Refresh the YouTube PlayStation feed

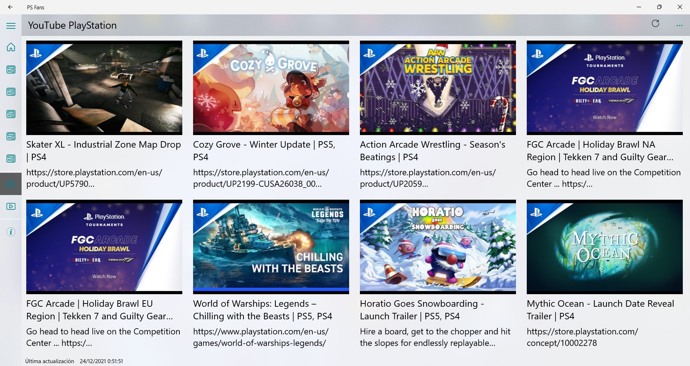pos(655,24)
